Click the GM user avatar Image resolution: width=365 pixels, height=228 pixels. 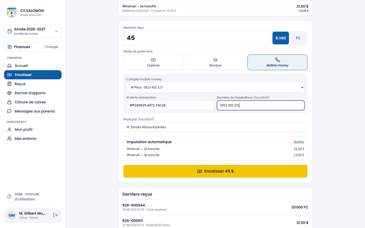(12, 215)
